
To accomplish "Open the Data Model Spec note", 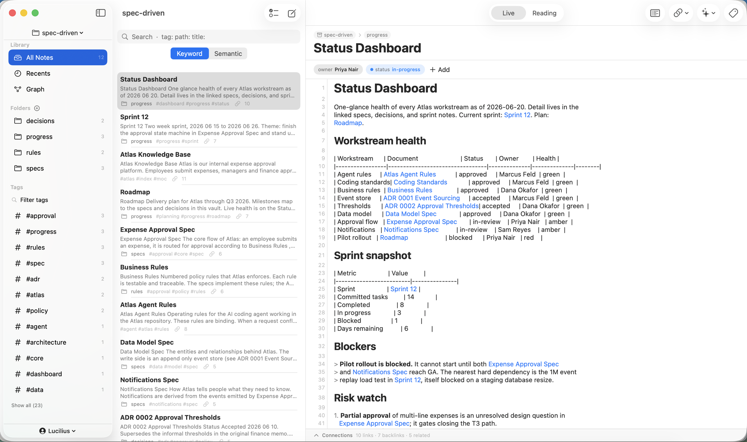I will click(x=209, y=354).
